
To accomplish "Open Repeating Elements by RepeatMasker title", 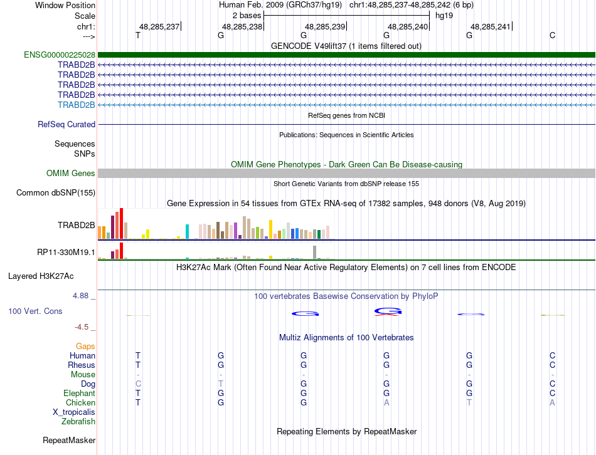I will click(346, 432).
